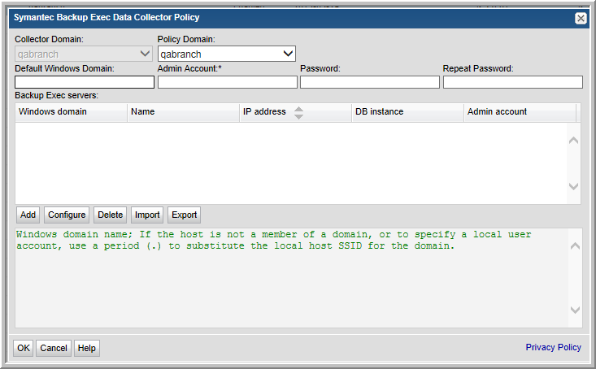The height and width of the screenshot is (369, 596).
Task: Sort by IP address column arrows
Action: (298, 112)
